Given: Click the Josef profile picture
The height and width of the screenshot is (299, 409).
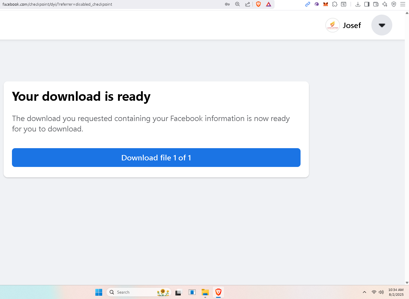Looking at the screenshot, I should click(332, 25).
